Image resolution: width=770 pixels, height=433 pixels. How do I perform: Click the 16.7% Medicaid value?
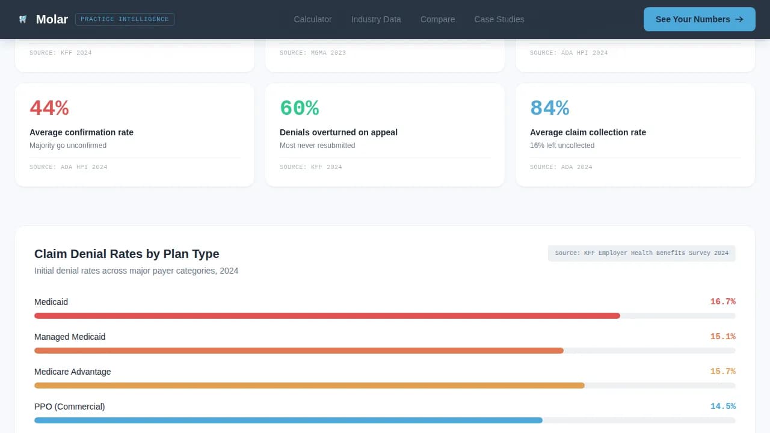(723, 302)
